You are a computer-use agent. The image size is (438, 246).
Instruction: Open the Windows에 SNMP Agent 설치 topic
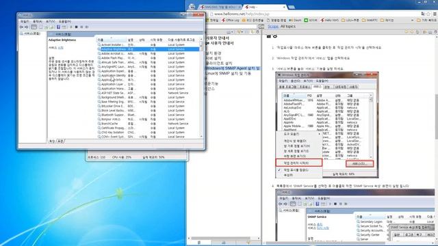tap(233, 68)
